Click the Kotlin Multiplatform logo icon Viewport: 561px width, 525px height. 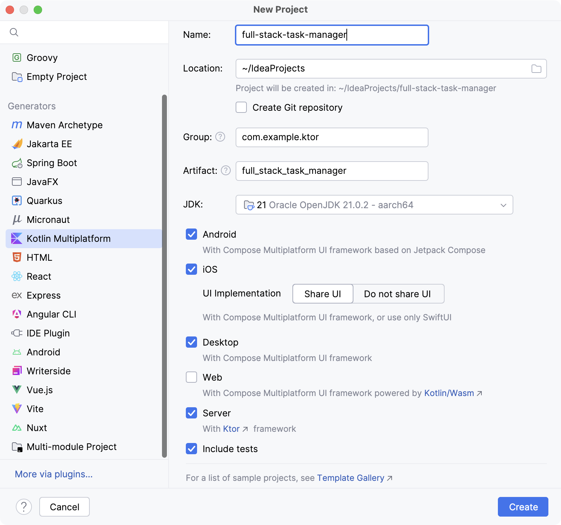click(x=17, y=238)
